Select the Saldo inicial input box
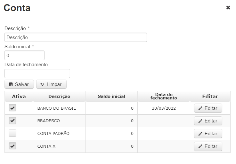Image resolution: width=236 pixels, height=164 pixels. [25, 55]
